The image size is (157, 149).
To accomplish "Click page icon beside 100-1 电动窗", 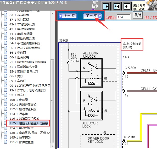I will tap(6, 100).
